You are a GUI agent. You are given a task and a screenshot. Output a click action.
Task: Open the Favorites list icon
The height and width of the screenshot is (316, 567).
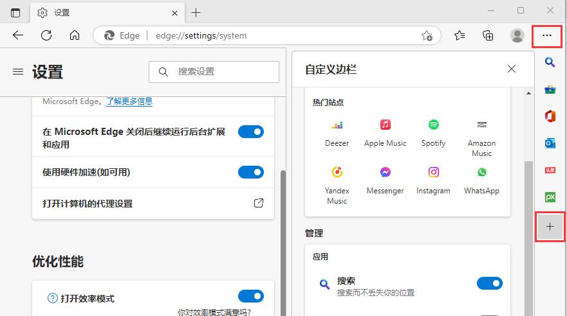[460, 35]
